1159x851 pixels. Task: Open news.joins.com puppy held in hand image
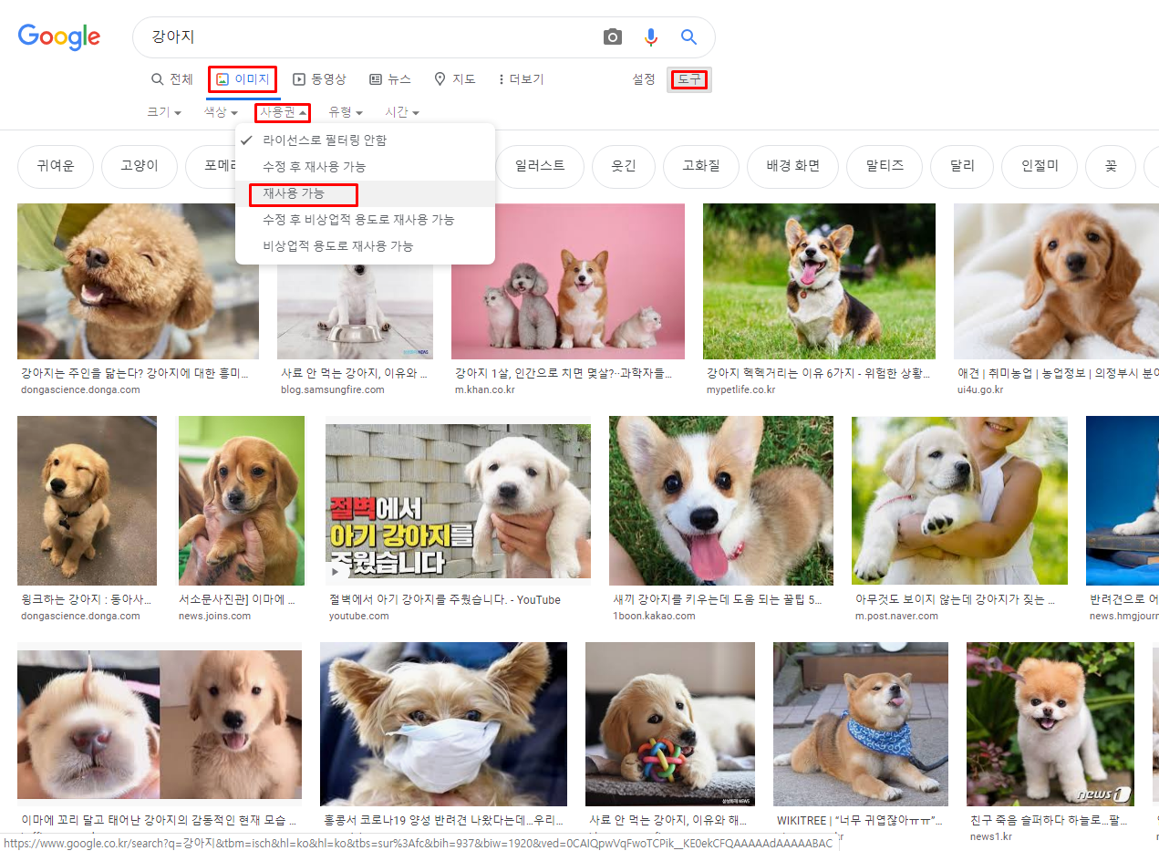[x=242, y=501]
